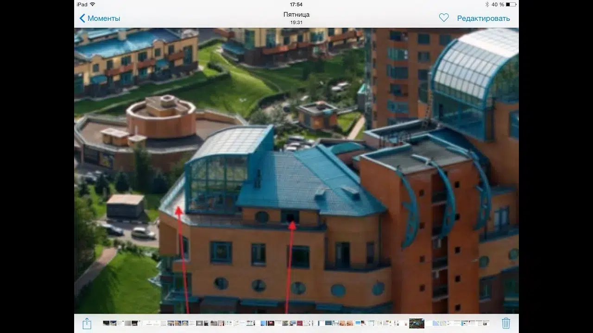
Task: Click the Пятница title
Action: tap(296, 15)
